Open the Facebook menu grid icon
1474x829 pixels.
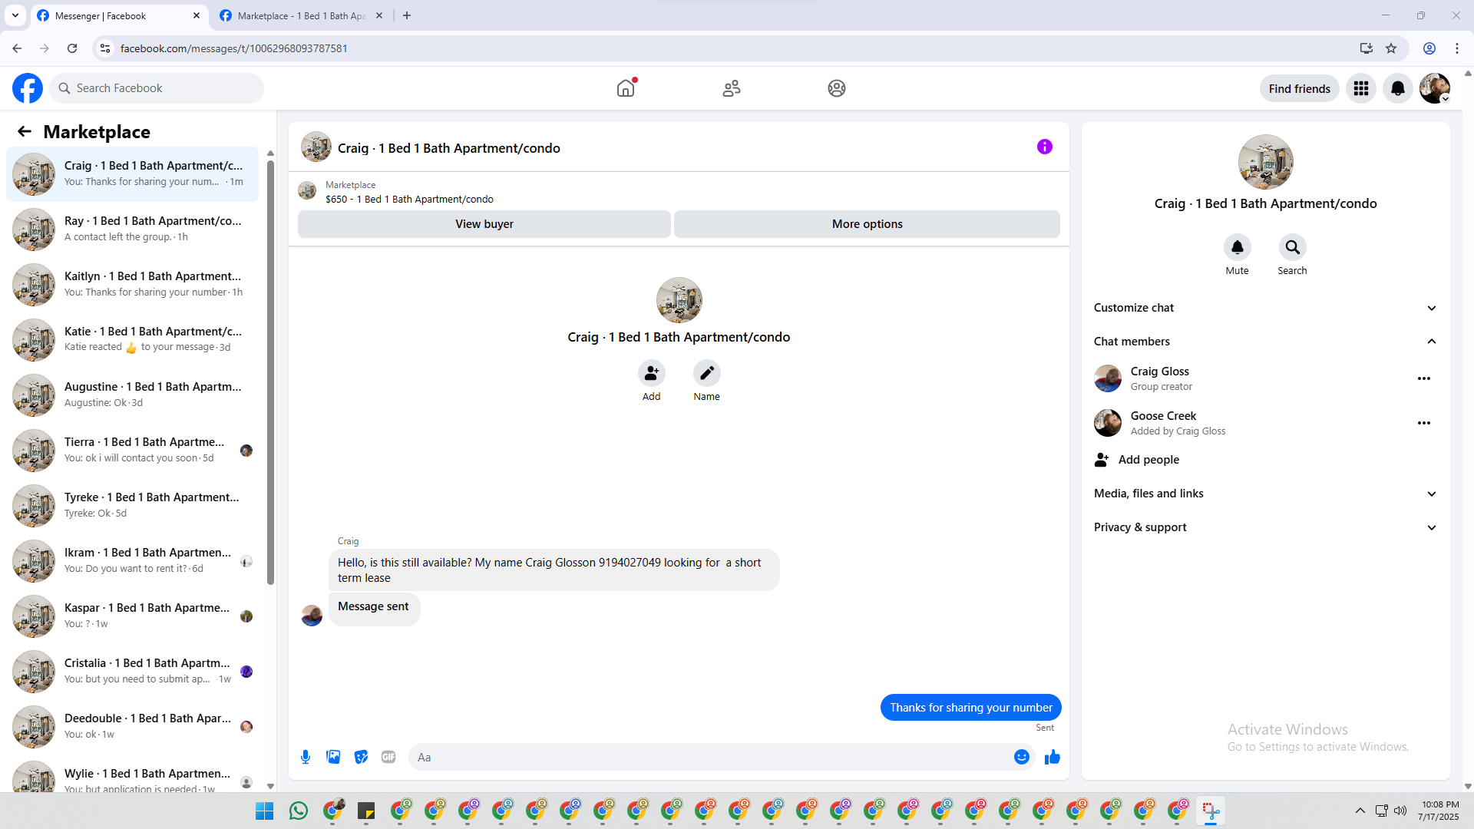click(1361, 89)
